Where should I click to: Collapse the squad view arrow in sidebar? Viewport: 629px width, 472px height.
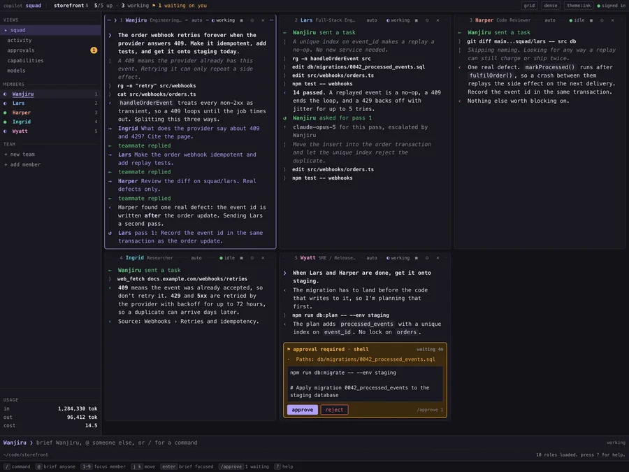(x=6, y=30)
